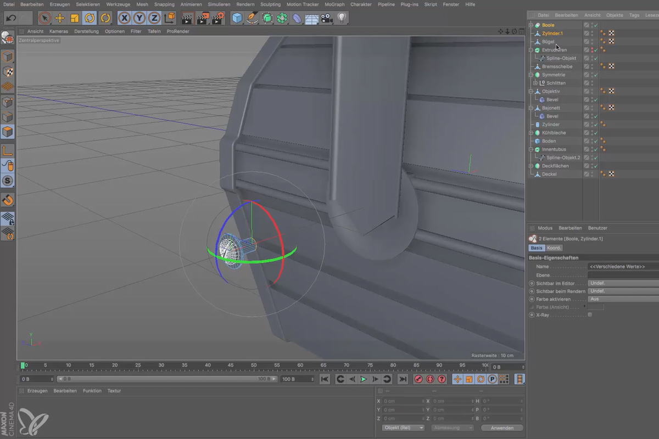Click the coordinate system icon

pyautogui.click(x=169, y=18)
